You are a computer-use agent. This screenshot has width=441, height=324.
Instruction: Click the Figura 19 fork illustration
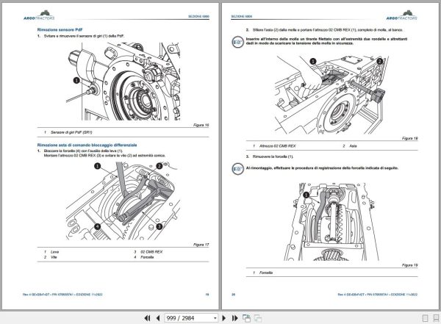(331, 222)
